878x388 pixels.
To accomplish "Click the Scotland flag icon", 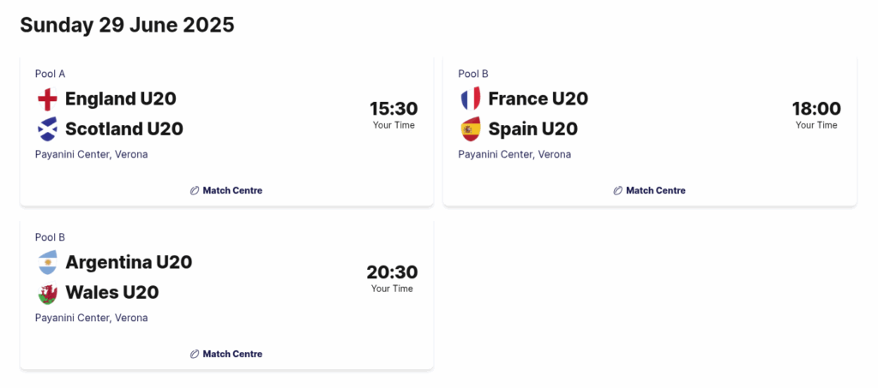I will (47, 129).
